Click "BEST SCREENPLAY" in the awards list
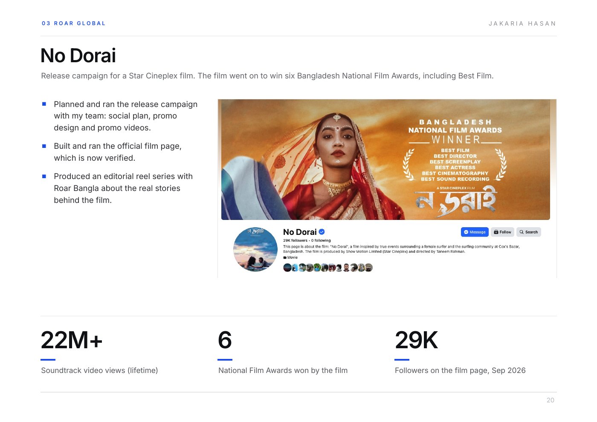Screen dimensions: 597x422 [x=455, y=162]
